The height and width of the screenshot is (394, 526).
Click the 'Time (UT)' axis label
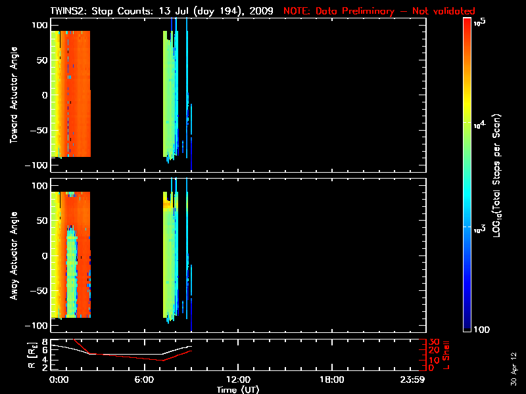pos(239,389)
